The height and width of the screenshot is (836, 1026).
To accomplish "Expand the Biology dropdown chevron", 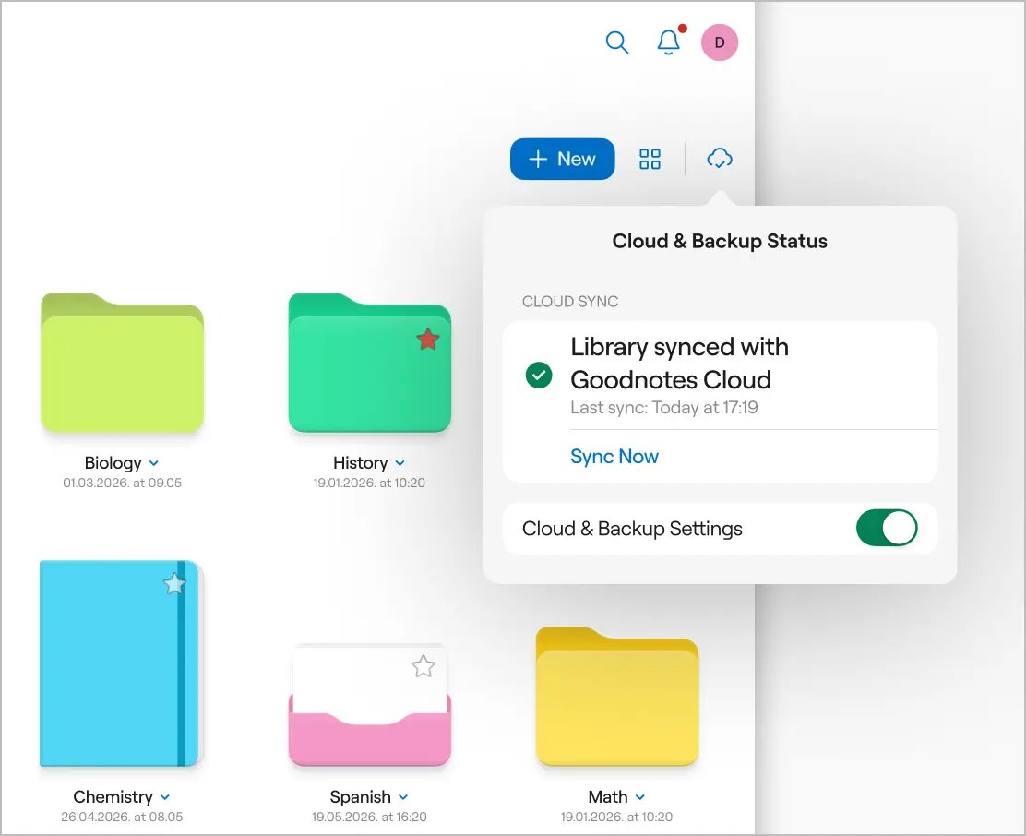I will tap(154, 463).
